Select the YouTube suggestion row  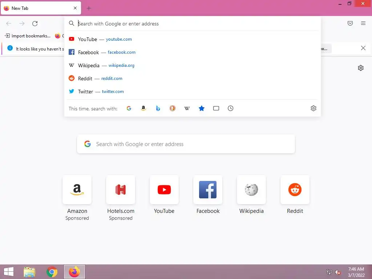tap(193, 39)
